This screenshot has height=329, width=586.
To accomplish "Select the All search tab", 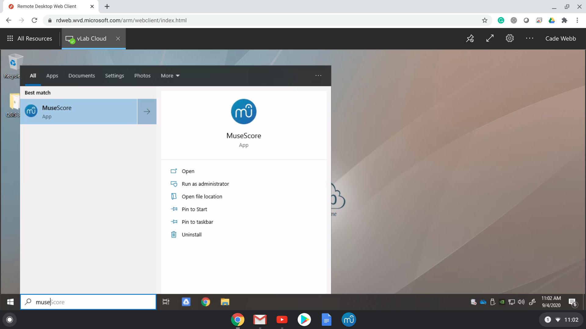I will [33, 76].
